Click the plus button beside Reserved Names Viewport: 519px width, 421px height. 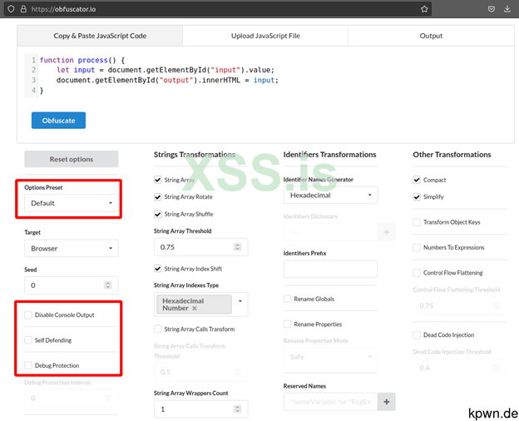(x=386, y=402)
